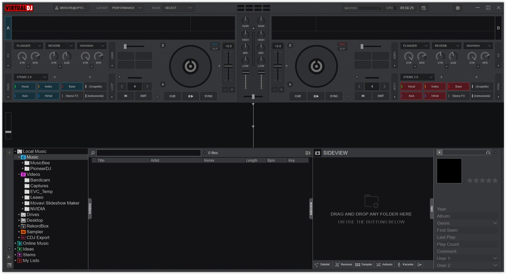Click loop halve arrow on deck B
Viewport: 506px width, 274px height.
click(359, 86)
